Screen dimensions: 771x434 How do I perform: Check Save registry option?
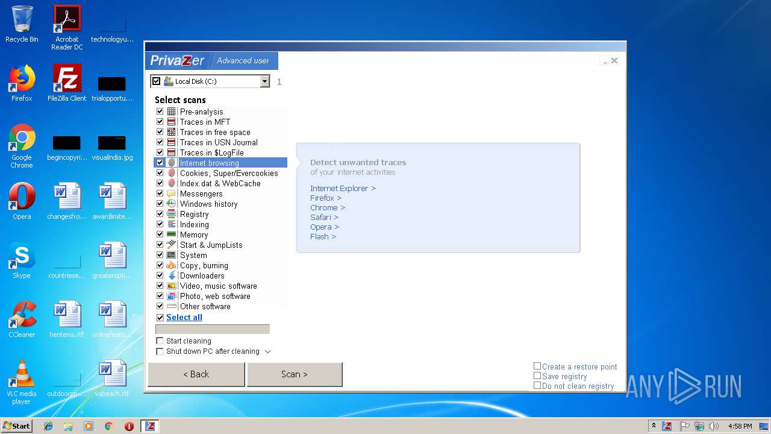(x=537, y=376)
